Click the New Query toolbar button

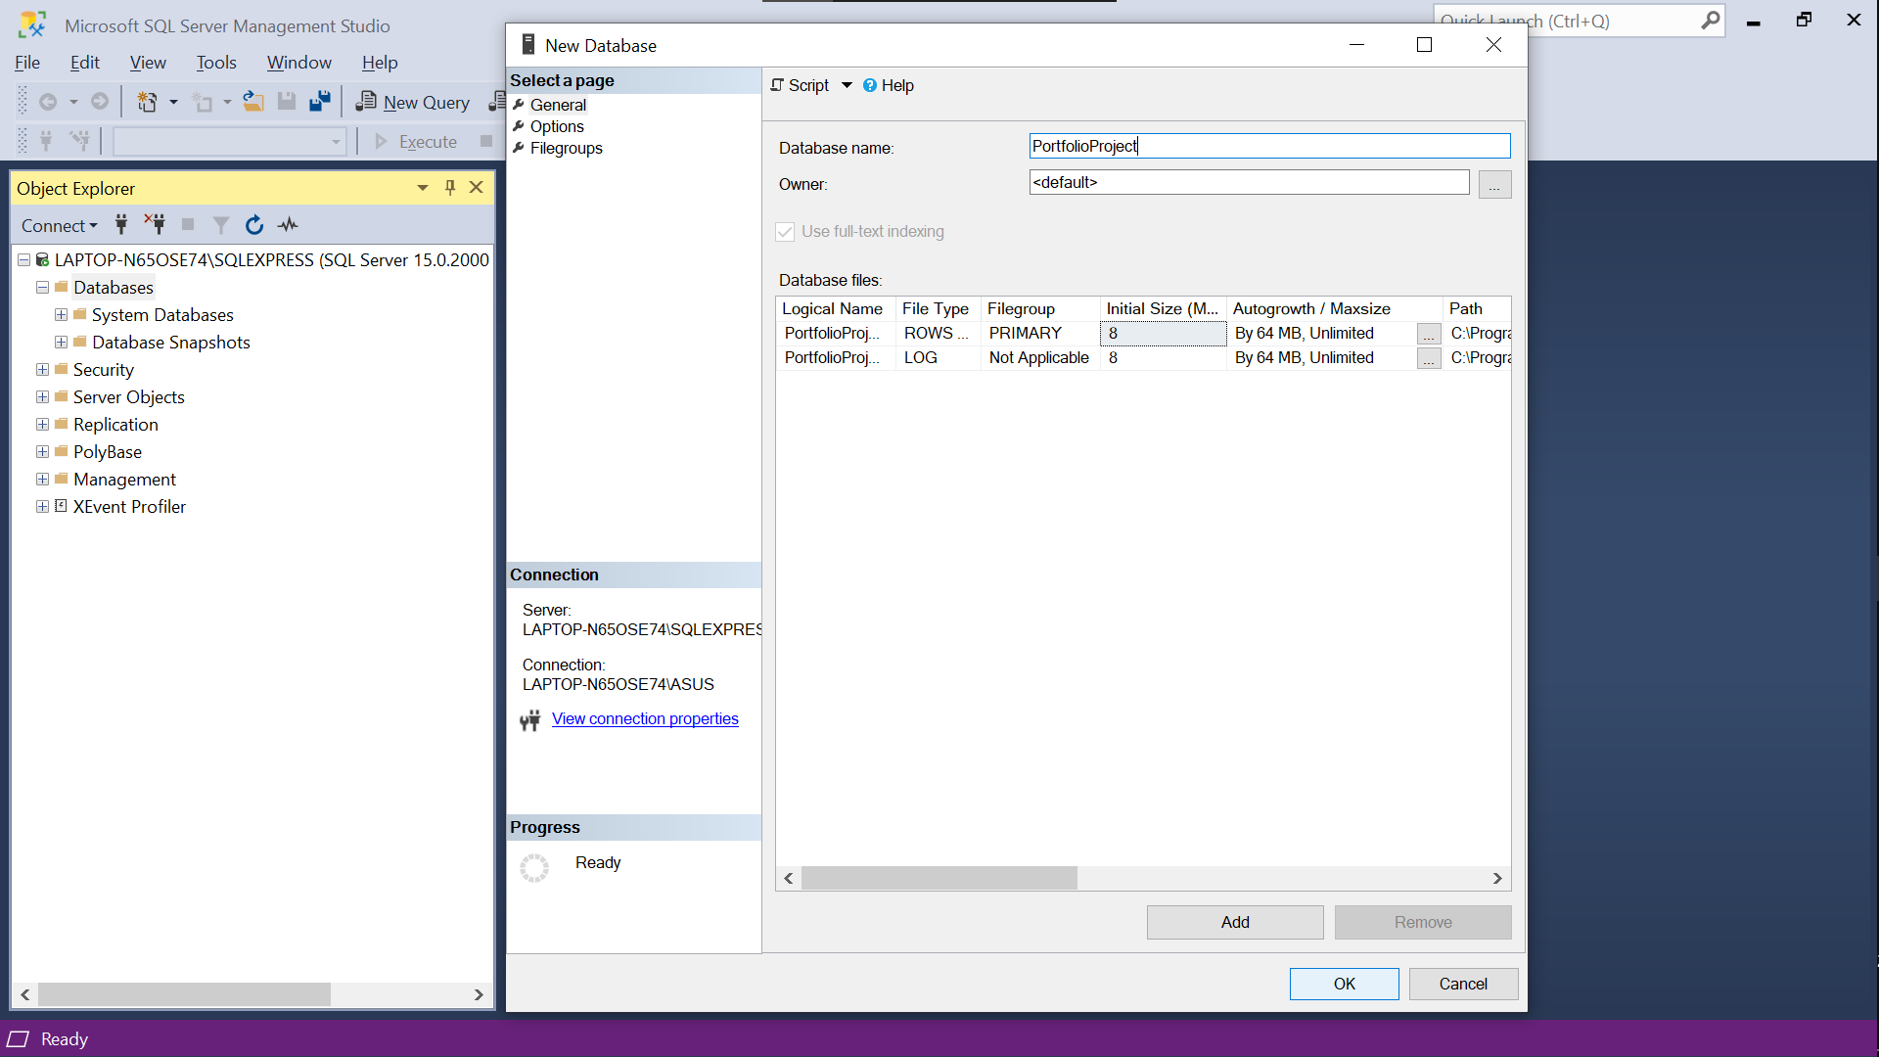tap(413, 102)
